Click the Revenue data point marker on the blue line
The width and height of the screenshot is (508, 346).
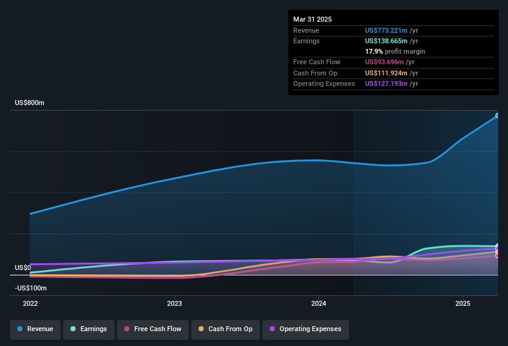497,116
